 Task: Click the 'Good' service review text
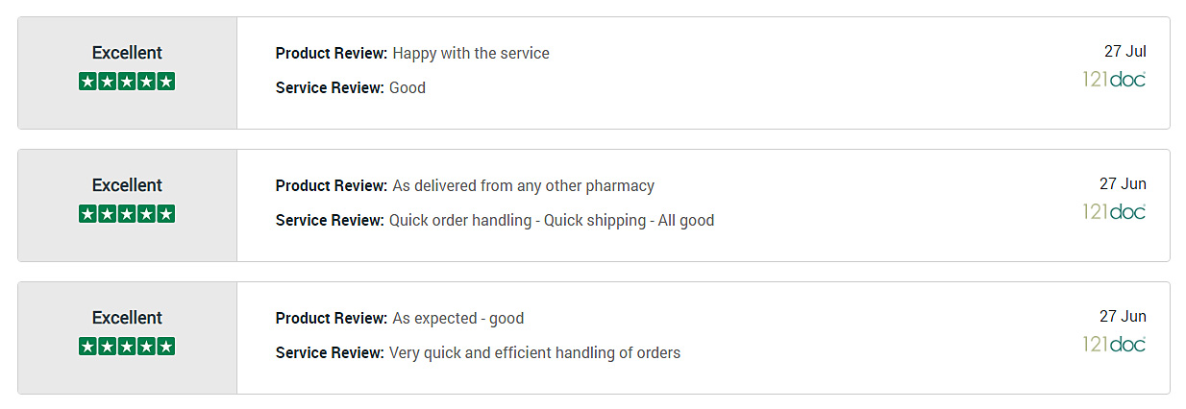(x=408, y=87)
